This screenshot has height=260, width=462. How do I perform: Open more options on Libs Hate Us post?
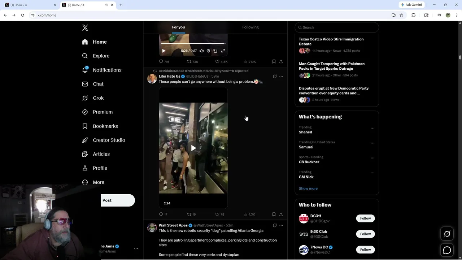[x=281, y=77]
